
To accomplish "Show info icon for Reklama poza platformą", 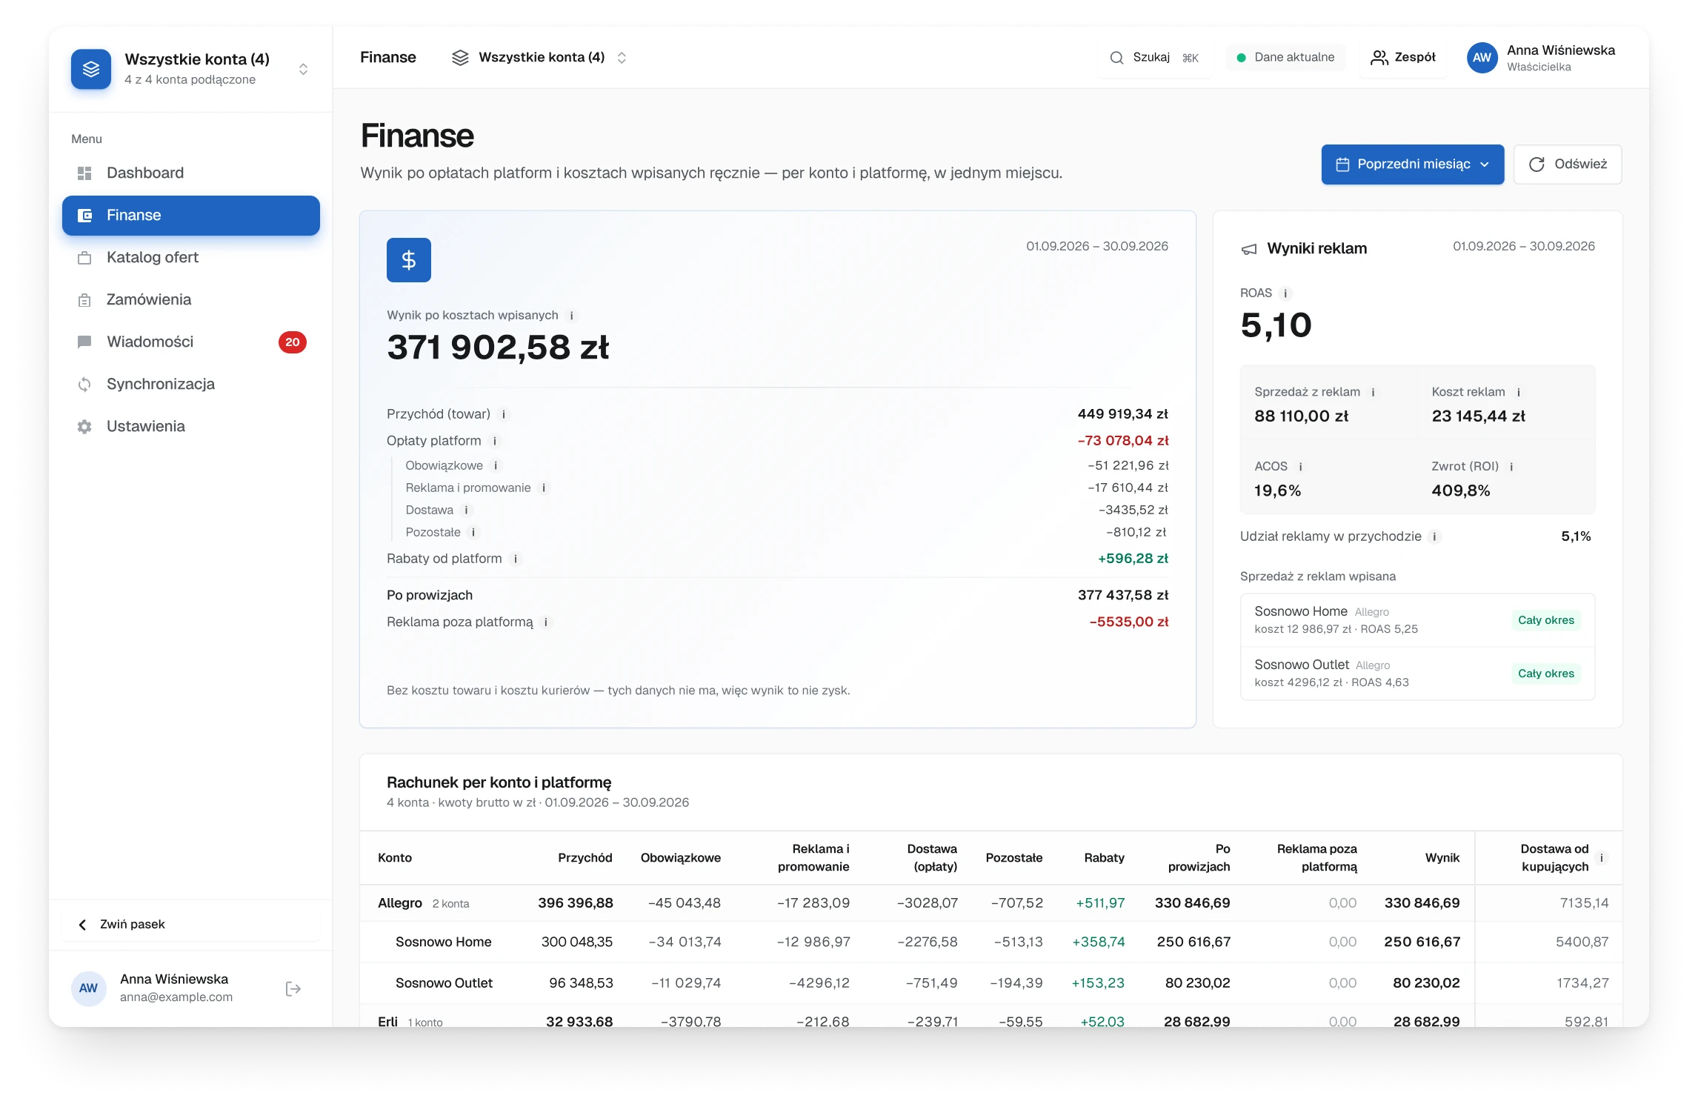I will click(546, 622).
